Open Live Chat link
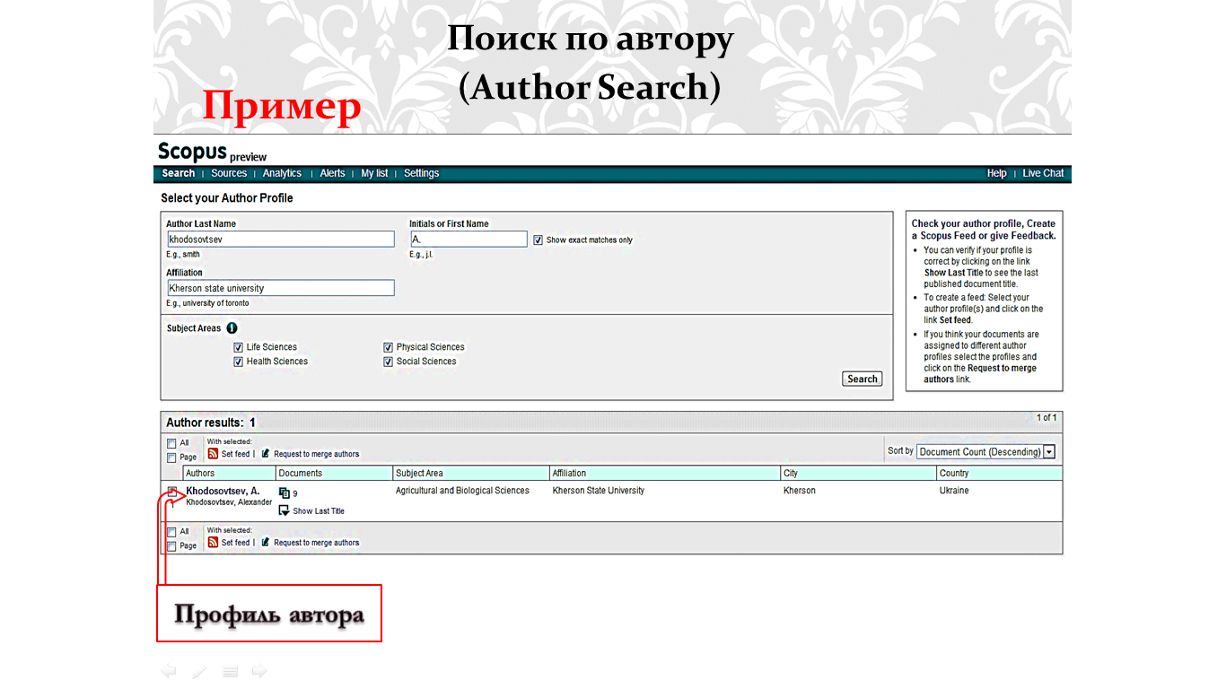The image size is (1226, 689). coord(1043,173)
